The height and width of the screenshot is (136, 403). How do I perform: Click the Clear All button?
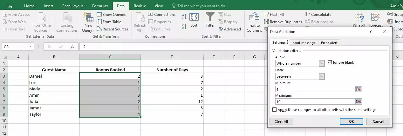tap(281, 121)
